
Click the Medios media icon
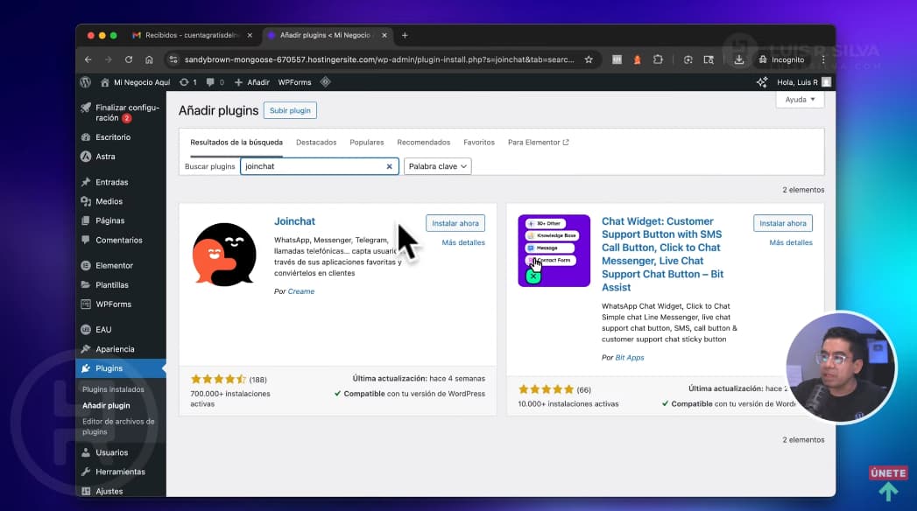pos(86,201)
